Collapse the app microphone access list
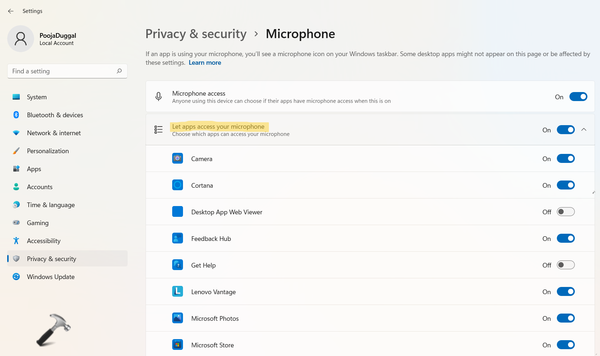The image size is (600, 356). pos(584,130)
